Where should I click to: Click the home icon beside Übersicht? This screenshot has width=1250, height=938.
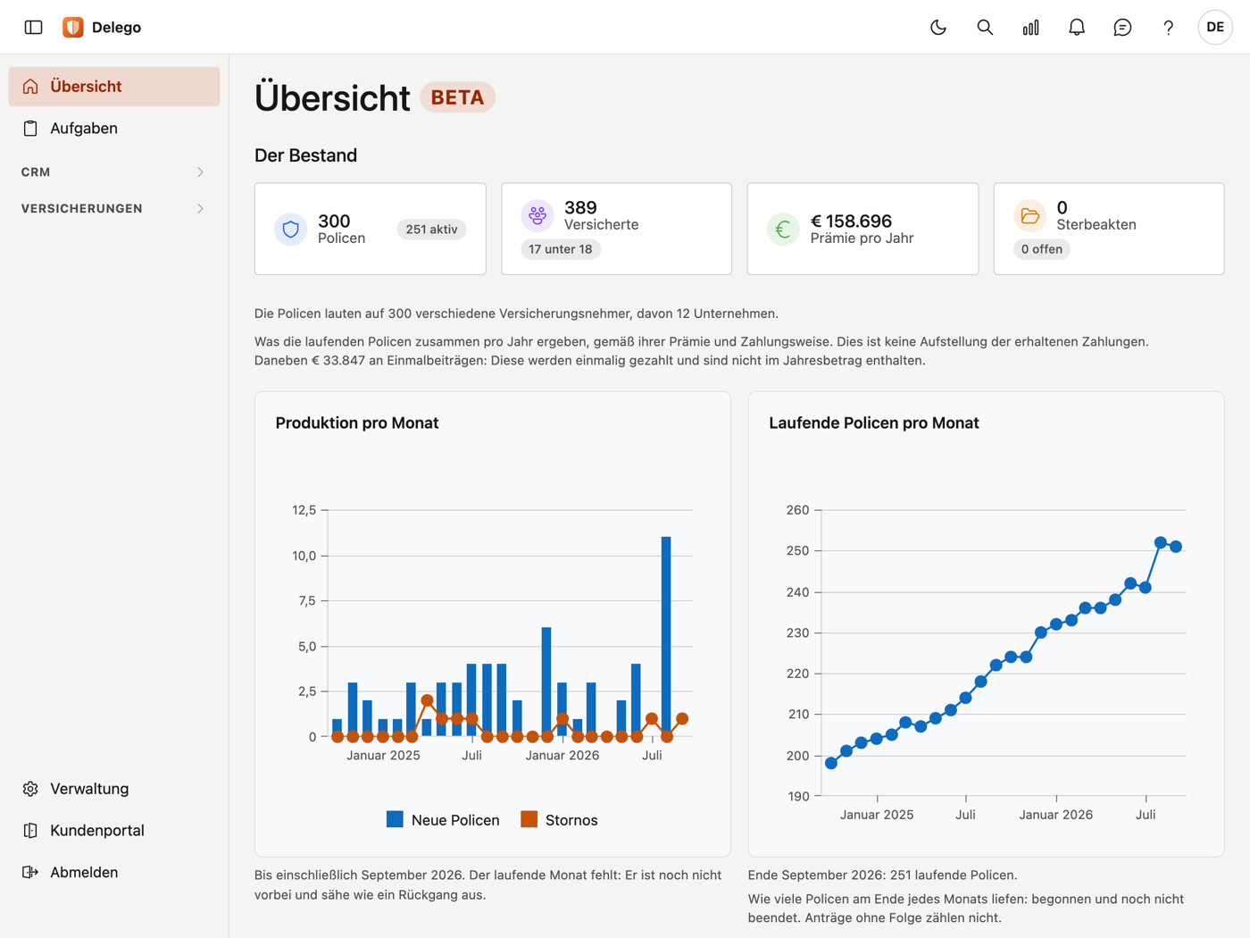(30, 87)
